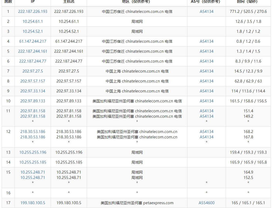Click the final hop link 199.180.100.5

pos(33,203)
